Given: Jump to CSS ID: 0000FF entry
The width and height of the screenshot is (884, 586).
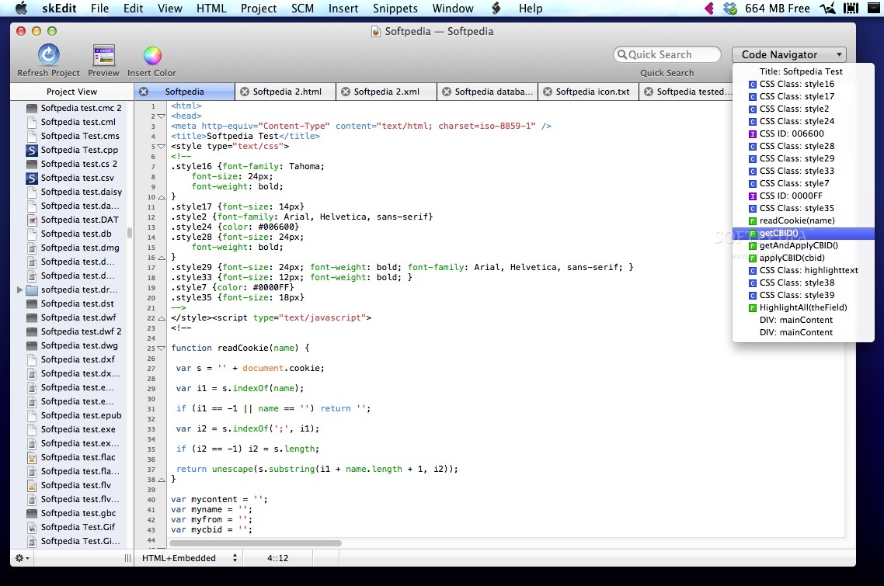Looking at the screenshot, I should pos(802,196).
